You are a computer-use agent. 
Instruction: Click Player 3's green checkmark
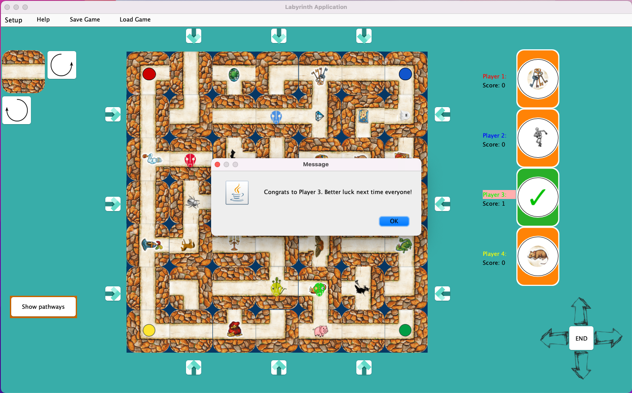tap(538, 197)
